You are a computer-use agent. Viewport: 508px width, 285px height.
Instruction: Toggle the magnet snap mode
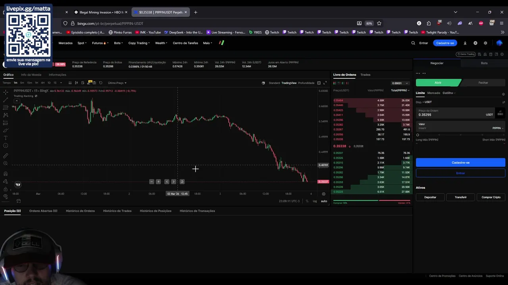(x=6, y=173)
